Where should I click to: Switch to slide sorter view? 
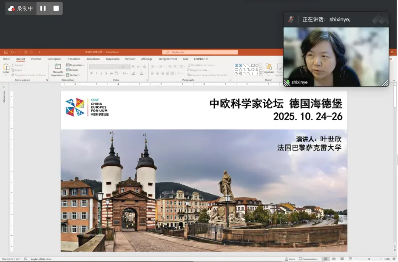point(334,259)
